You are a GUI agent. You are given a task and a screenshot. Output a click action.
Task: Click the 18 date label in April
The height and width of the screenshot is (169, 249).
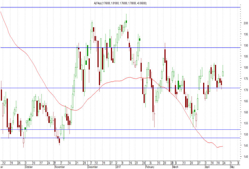[218, 163]
